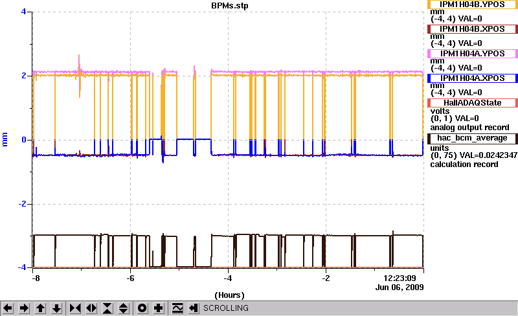The height and width of the screenshot is (316, 518).
Task: Click the 2 tick label on the y-axis
Action: pyautogui.click(x=24, y=76)
